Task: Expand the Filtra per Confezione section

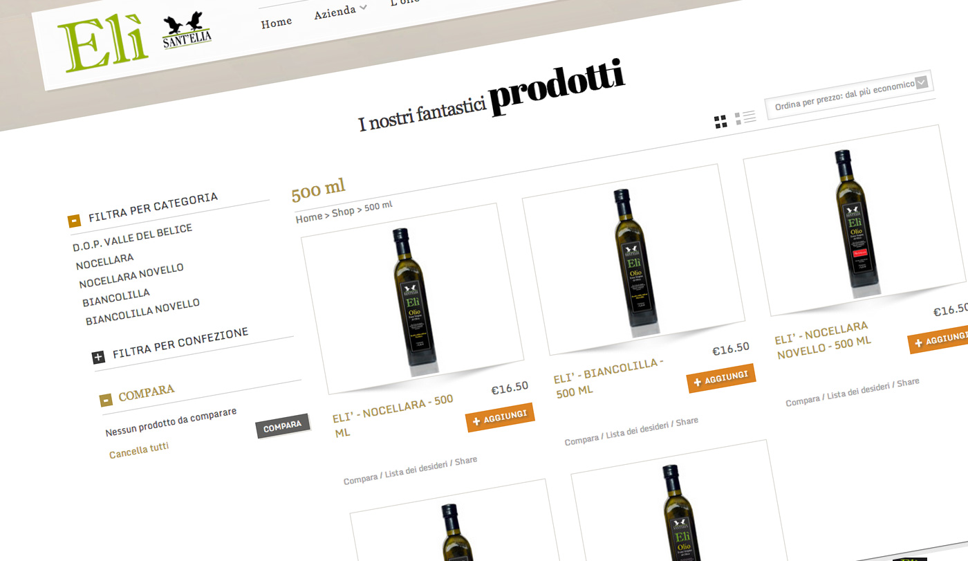Action: [98, 357]
